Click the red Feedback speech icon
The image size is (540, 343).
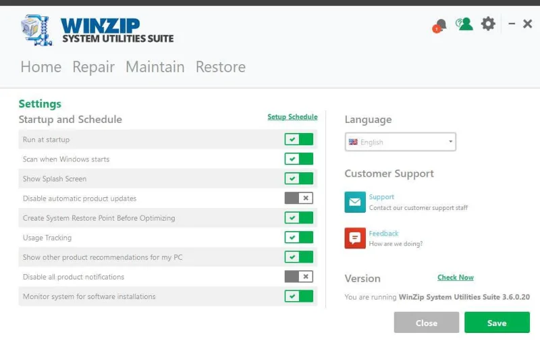[x=355, y=238]
